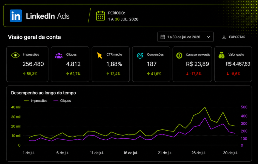
Task: Click the R$ 4.467,83 spend value
Action: pos(238,64)
